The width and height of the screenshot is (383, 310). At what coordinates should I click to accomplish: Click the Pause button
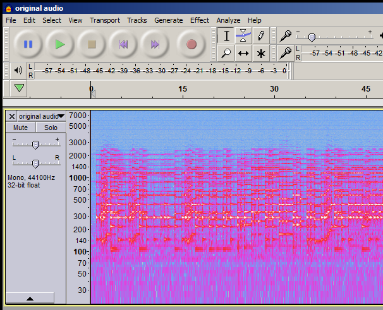(28, 44)
